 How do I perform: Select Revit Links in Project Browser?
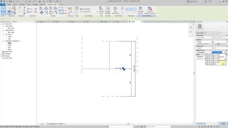[x=9, y=58]
